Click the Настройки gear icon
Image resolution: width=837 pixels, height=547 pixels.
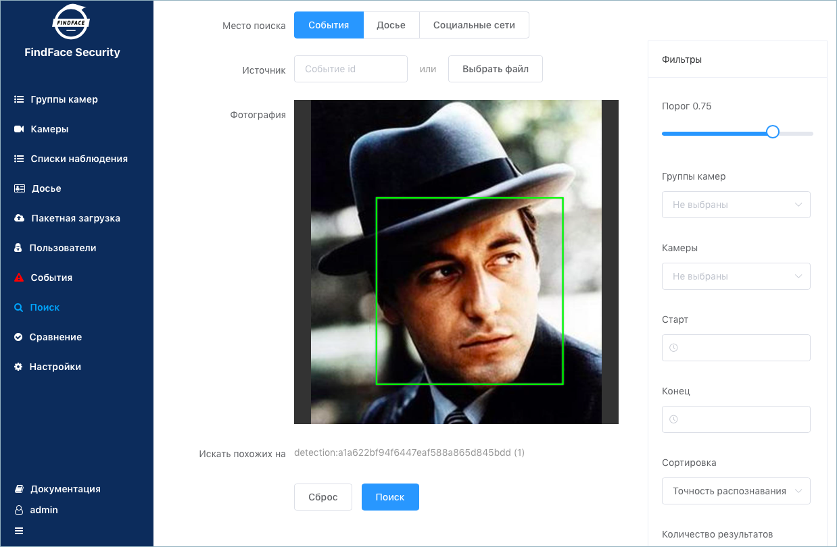click(18, 367)
